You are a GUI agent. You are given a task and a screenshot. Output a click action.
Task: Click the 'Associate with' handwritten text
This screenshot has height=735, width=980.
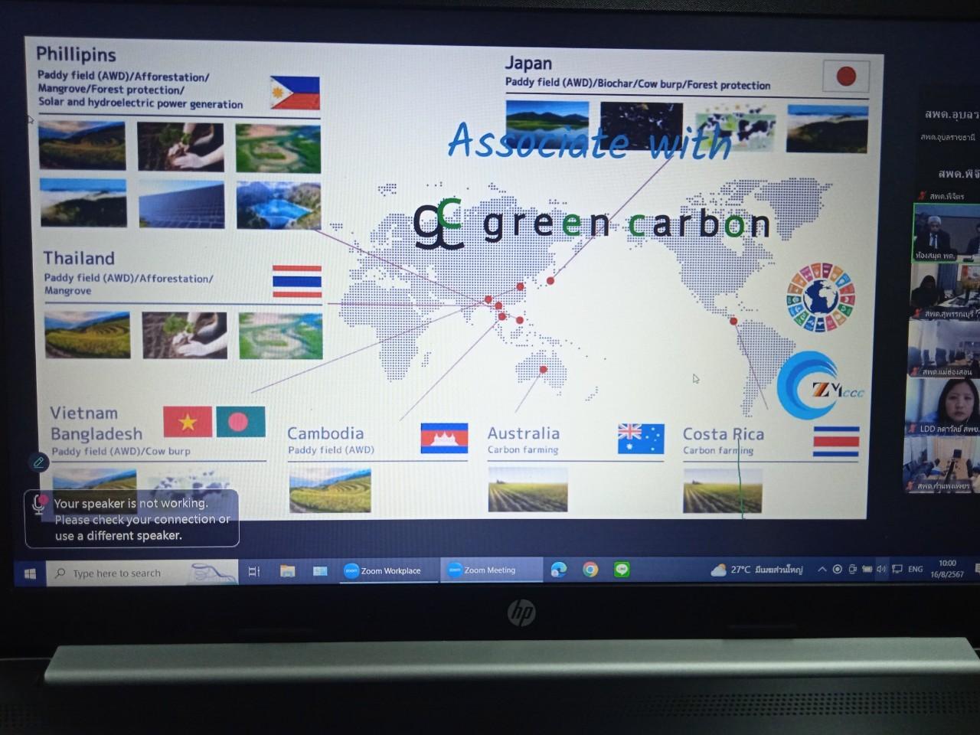pyautogui.click(x=590, y=142)
